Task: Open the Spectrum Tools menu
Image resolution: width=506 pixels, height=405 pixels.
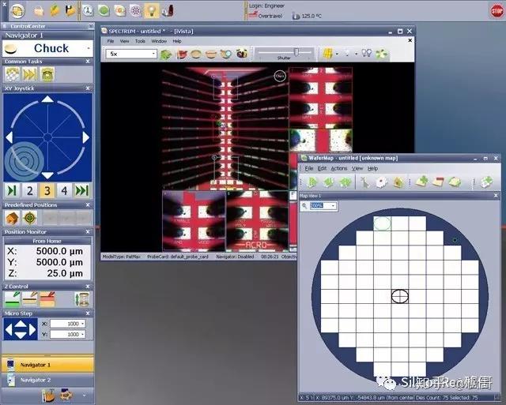Action: click(x=140, y=41)
